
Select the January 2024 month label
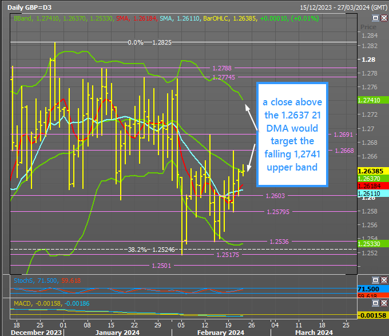point(117,332)
